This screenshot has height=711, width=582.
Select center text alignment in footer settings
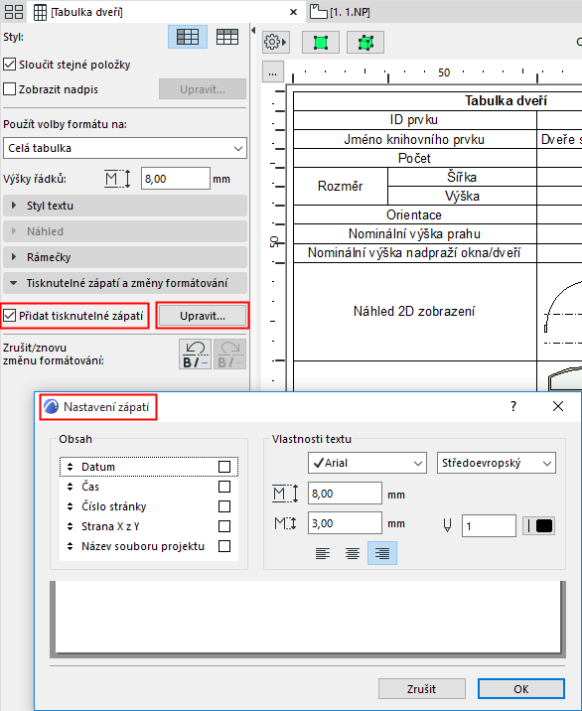(x=353, y=553)
